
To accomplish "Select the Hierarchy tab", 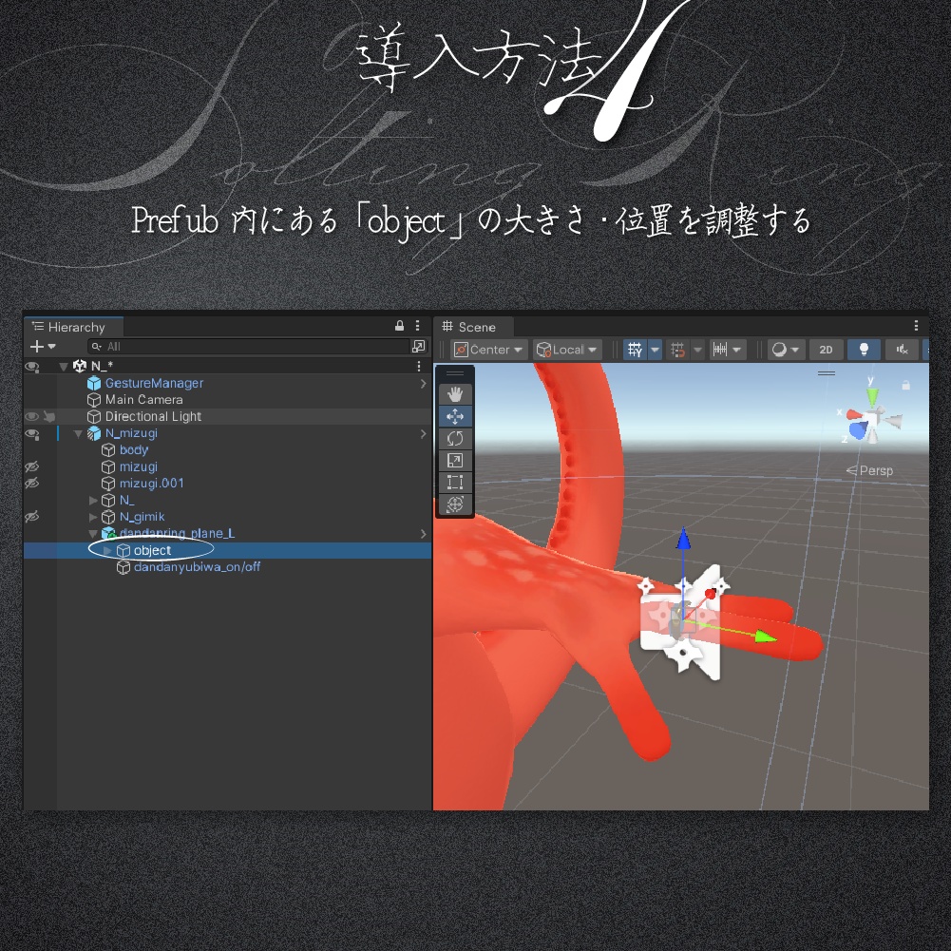I will 73,326.
